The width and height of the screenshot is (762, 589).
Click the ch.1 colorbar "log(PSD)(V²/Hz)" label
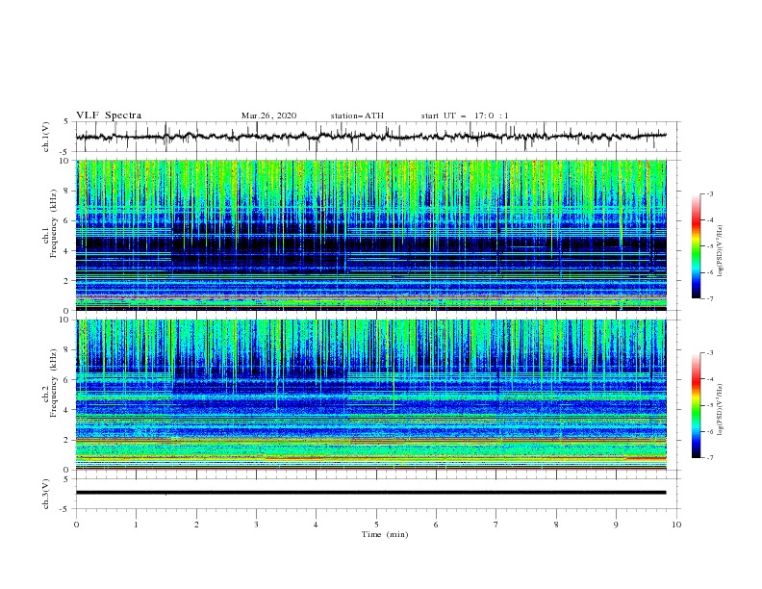720,251
